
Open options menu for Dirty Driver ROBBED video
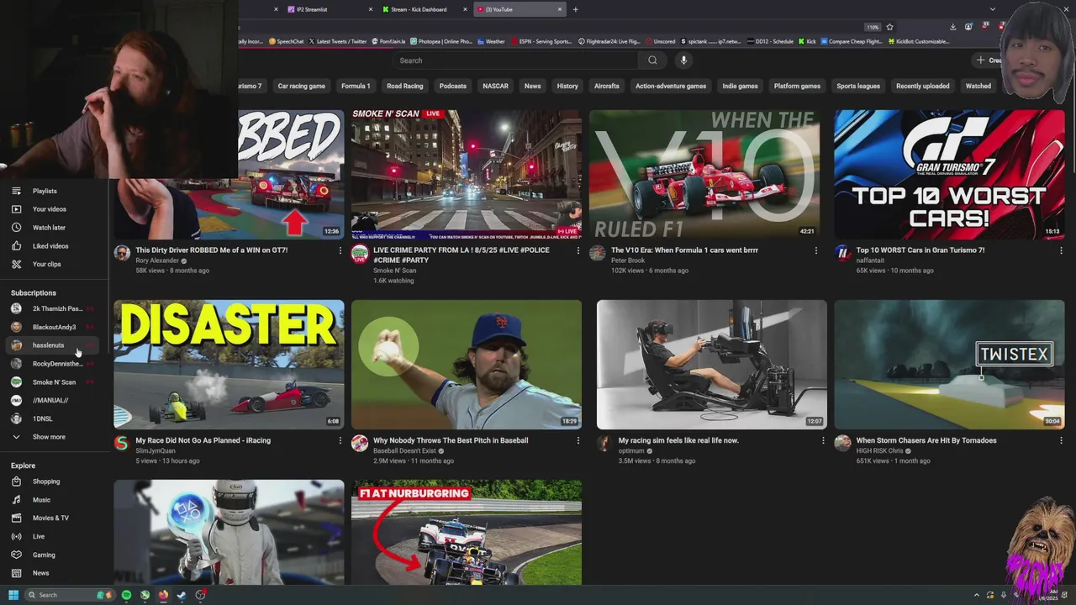point(340,250)
